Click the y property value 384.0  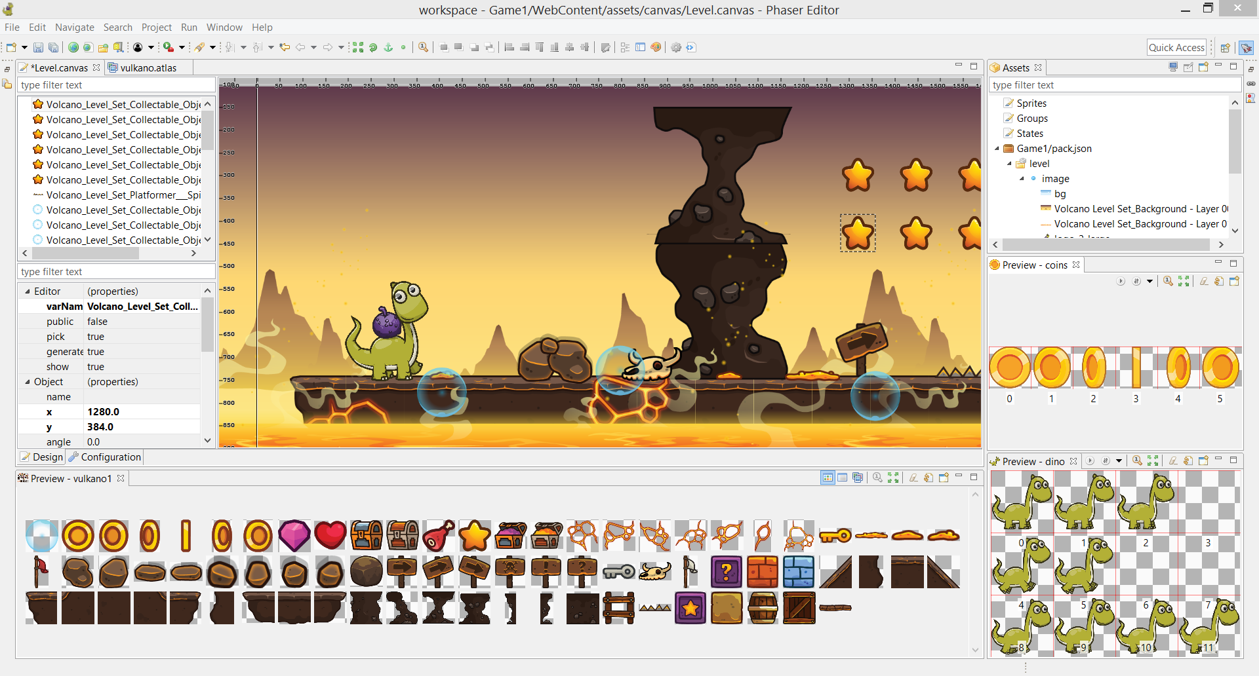click(100, 427)
